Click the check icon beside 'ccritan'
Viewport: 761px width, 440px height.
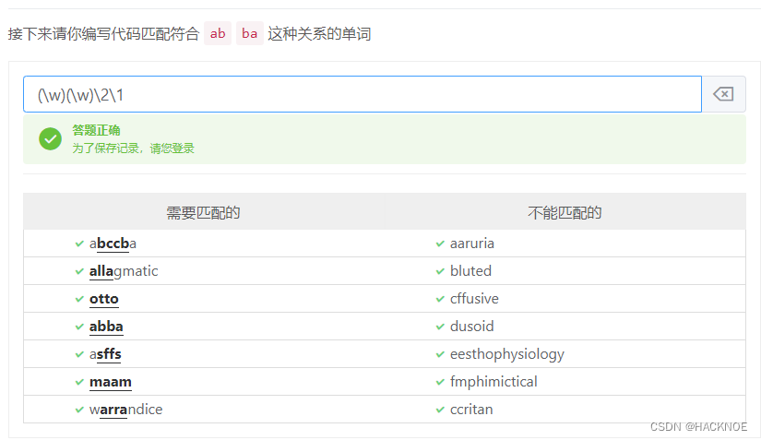(x=440, y=410)
